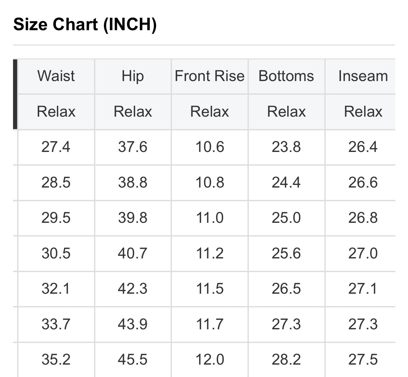Select the 23.8 bottoms cell
Image resolution: width=408 pixels, height=377 pixels.
coord(286,147)
